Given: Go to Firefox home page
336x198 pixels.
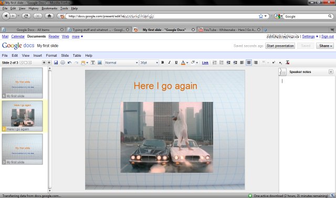Looking at the screenshot, I should [49, 16].
